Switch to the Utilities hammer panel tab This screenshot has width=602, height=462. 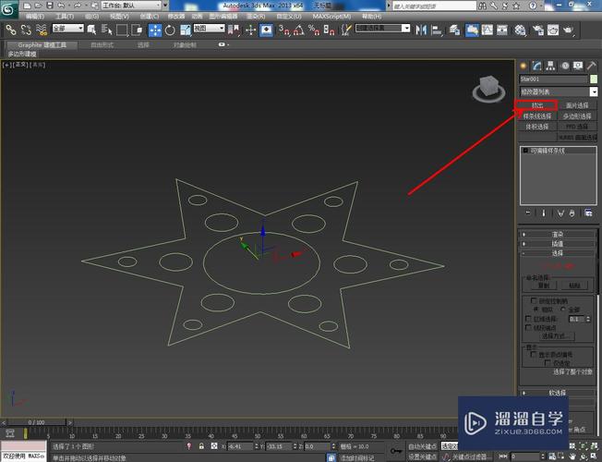tap(592, 66)
